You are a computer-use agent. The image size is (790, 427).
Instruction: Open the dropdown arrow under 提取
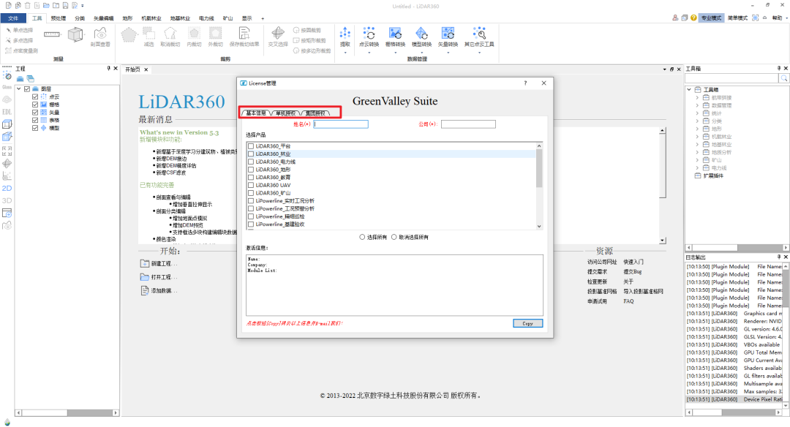345,53
